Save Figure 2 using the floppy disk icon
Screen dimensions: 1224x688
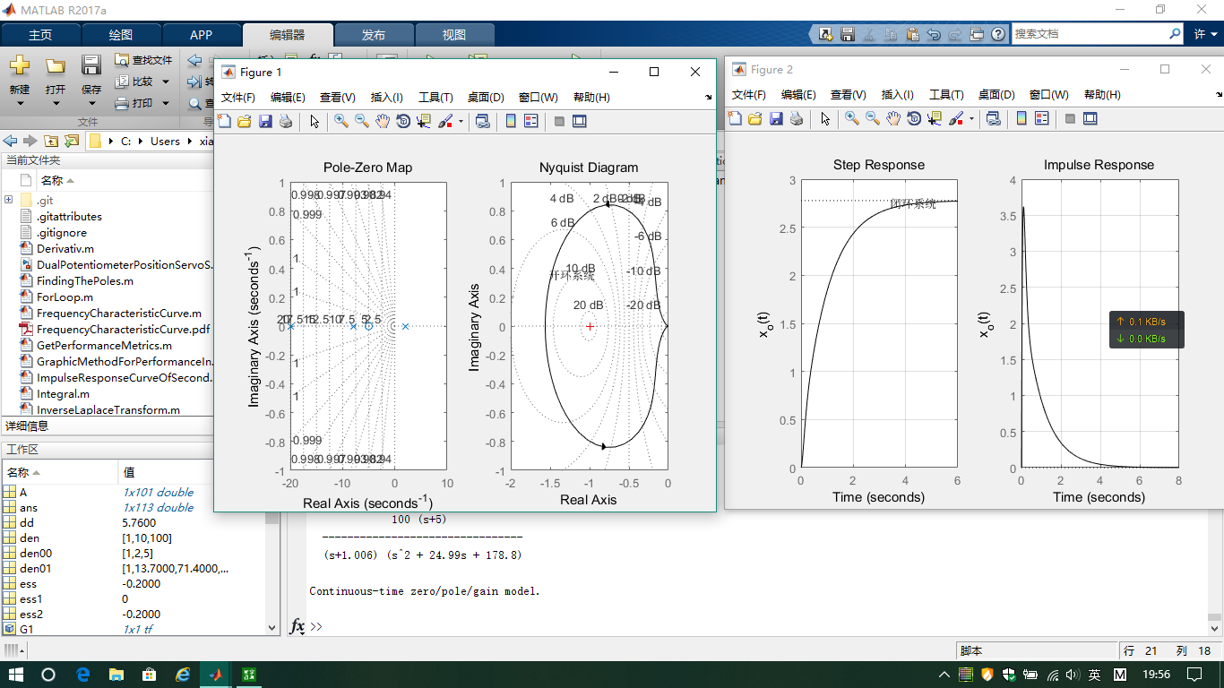pyautogui.click(x=776, y=118)
